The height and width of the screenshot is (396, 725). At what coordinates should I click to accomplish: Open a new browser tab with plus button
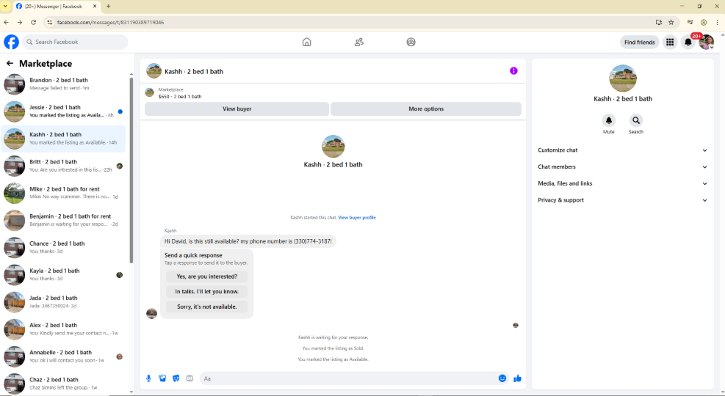pos(108,6)
